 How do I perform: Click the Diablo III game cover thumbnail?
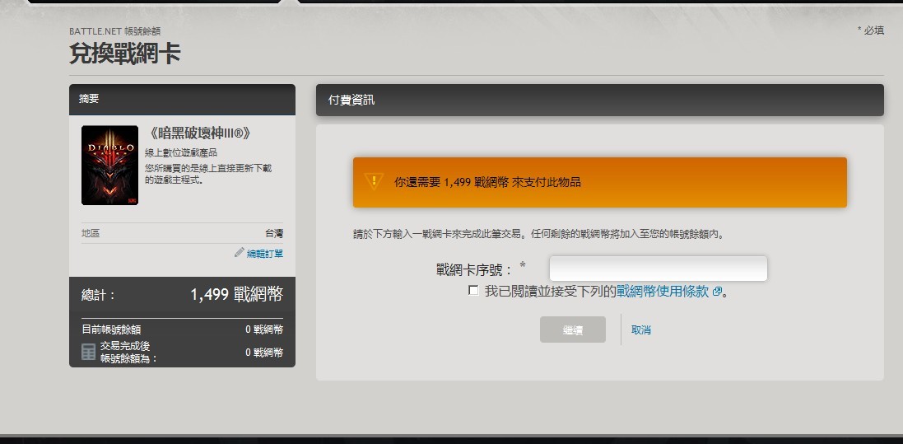(109, 165)
